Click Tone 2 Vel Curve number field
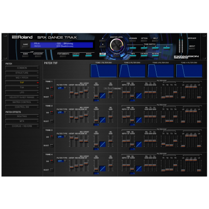This screenshot has height=209, width=209. click(96, 125)
